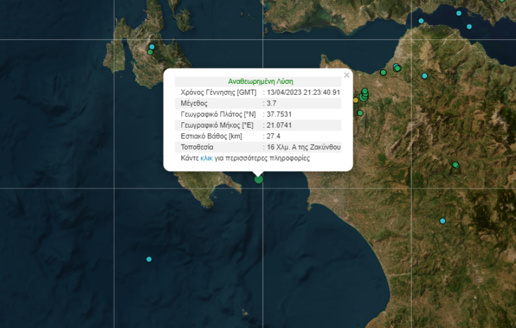Select the timestamp '13/04/2023 21:23:40.91'
The height and width of the screenshot is (328, 516).
[x=303, y=93]
